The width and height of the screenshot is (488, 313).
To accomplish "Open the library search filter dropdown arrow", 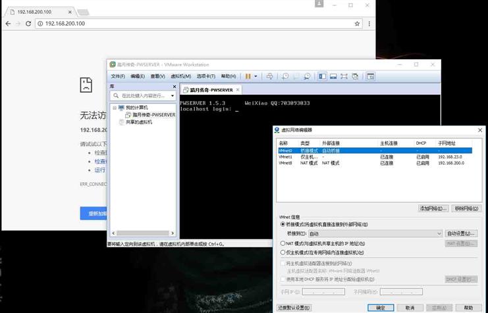I will tap(172, 96).
